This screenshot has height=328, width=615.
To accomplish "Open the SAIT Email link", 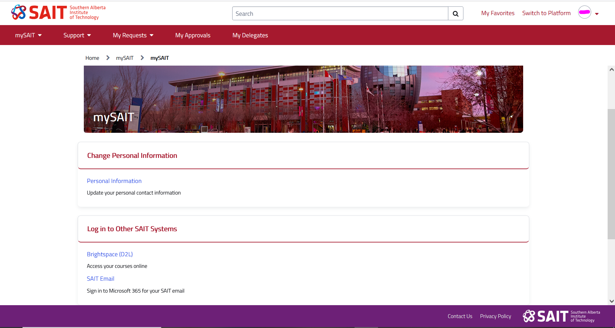I will [101, 279].
